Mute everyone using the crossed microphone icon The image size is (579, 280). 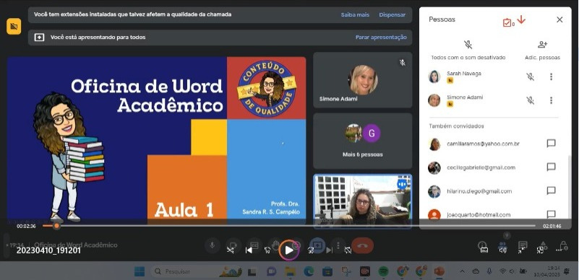pyautogui.click(x=468, y=45)
